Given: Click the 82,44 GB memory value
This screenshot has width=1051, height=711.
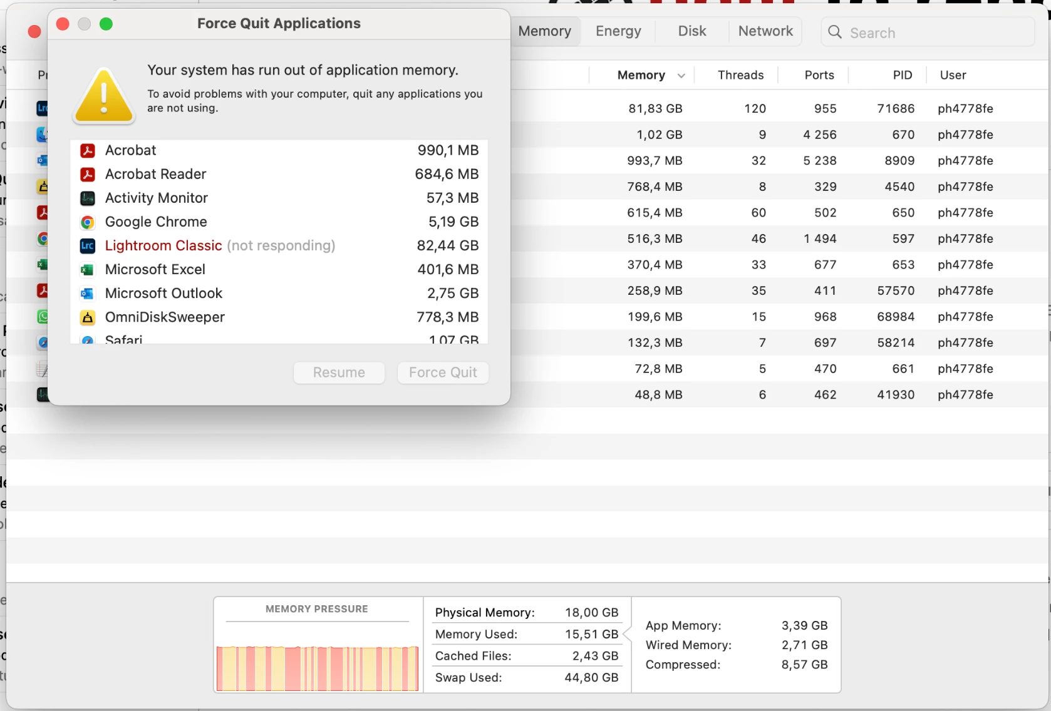Looking at the screenshot, I should click(x=448, y=245).
